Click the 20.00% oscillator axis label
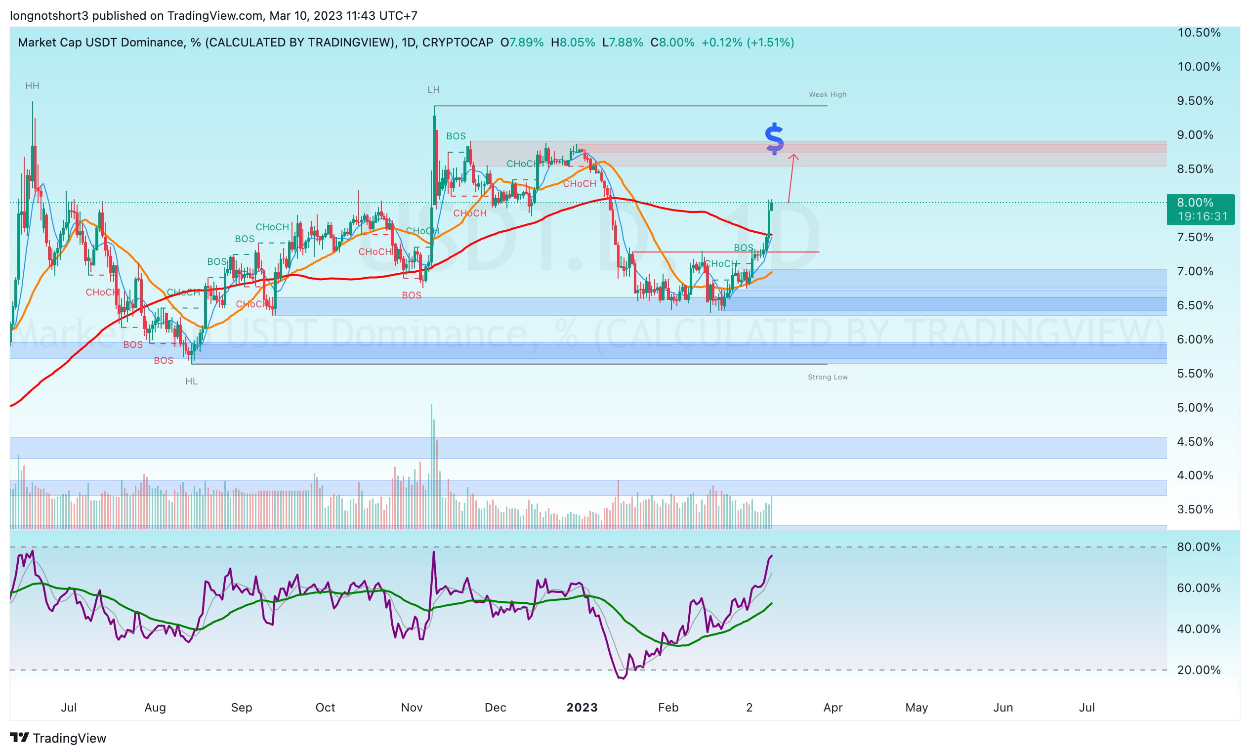Screen dimensions: 1250x755 click(x=1199, y=670)
